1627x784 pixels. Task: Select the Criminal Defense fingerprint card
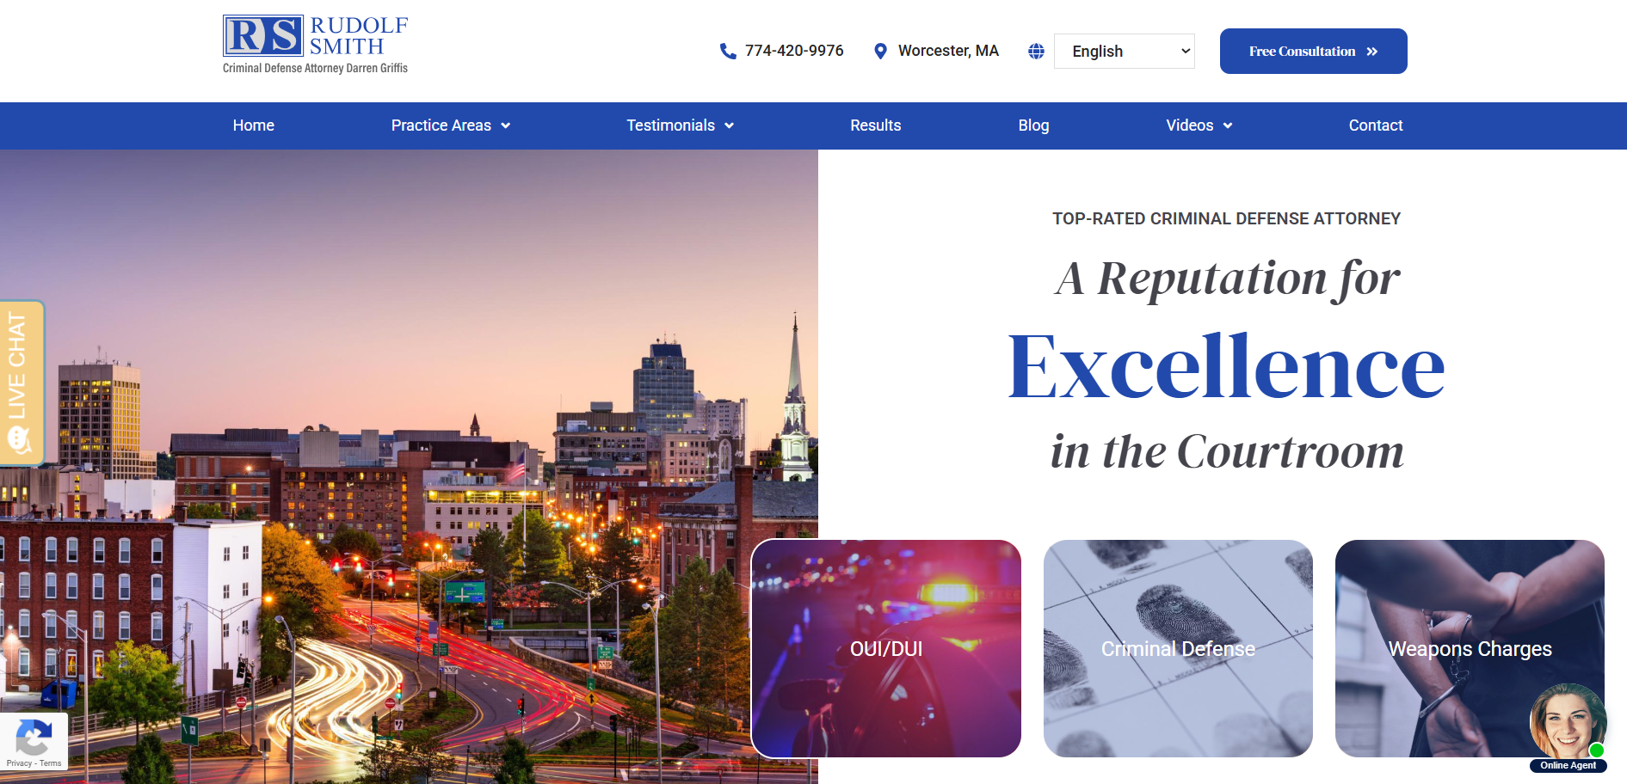(x=1178, y=649)
